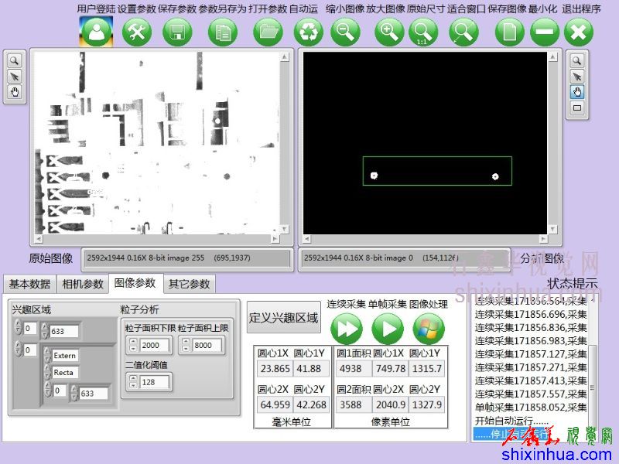Image resolution: width=619 pixels, height=464 pixels.
Task: Select rectangle ROI tool in analysis palette
Action: coord(577,107)
